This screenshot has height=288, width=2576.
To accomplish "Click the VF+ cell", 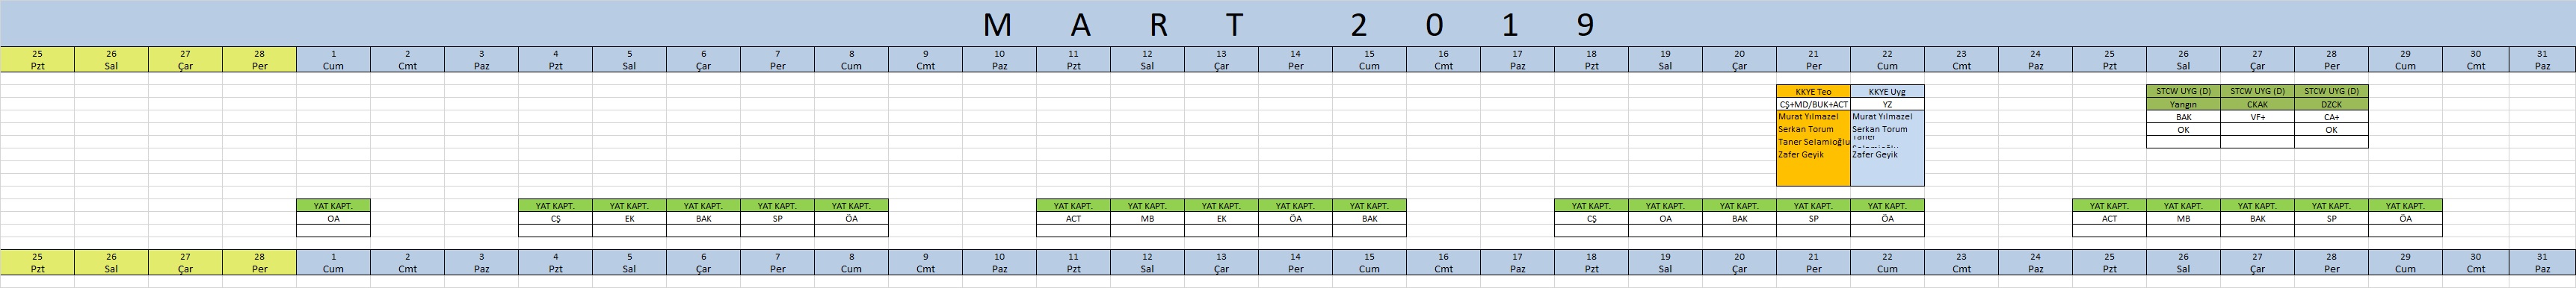I will (2257, 116).
